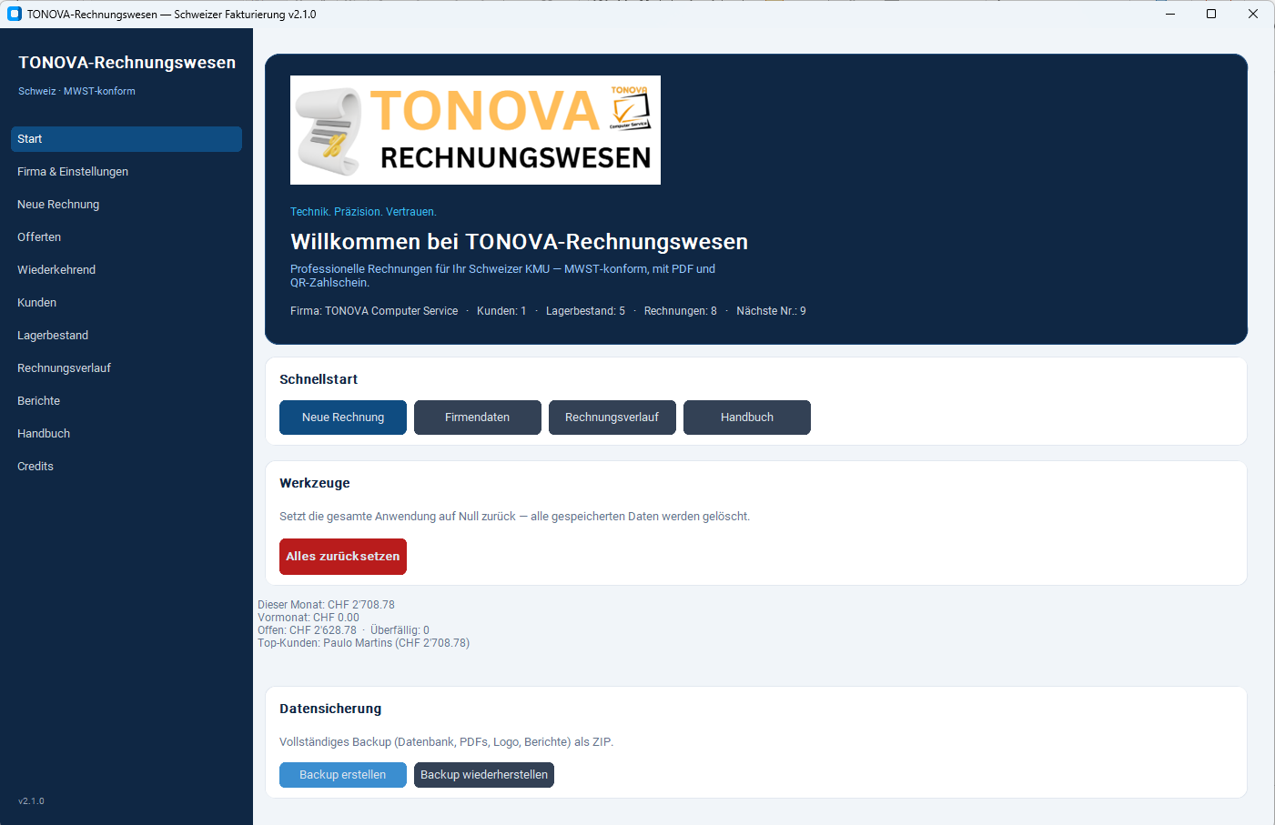Click the reset warning text under Werkzeuge
Image resolution: width=1275 pixels, height=825 pixels.
click(x=515, y=517)
